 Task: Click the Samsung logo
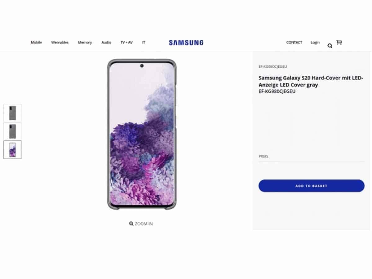[x=186, y=42]
